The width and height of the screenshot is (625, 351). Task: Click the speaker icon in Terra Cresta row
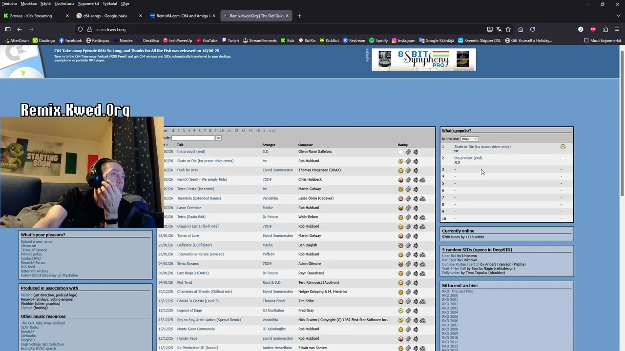coord(416,189)
